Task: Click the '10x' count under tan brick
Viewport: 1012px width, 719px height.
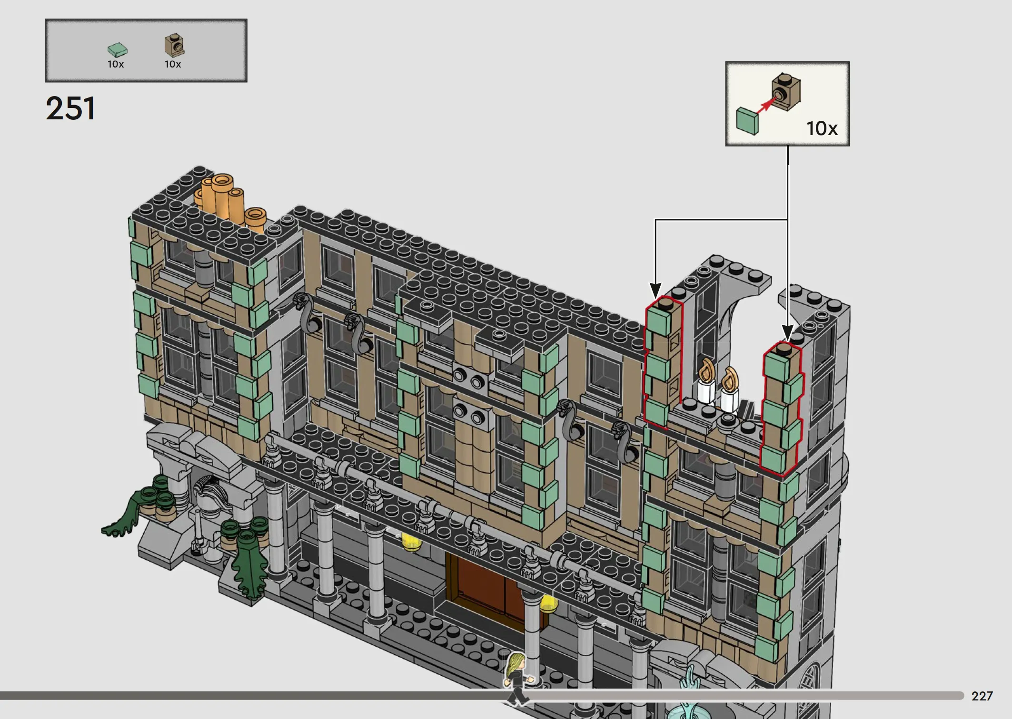Action: point(173,64)
